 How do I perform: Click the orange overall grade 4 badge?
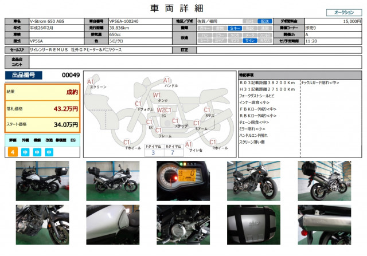tap(12, 152)
